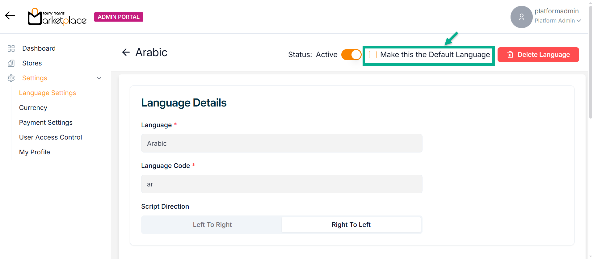Image resolution: width=593 pixels, height=259 pixels.
Task: Click the trash icon in Delete Language
Action: [510, 55]
